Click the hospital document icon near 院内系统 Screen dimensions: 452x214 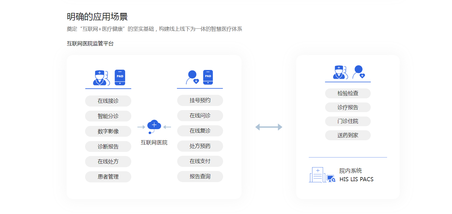tap(317, 175)
